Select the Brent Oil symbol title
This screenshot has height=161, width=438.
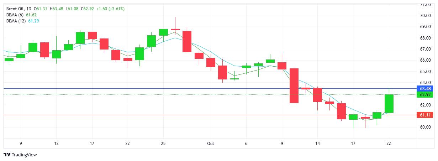coord(15,9)
